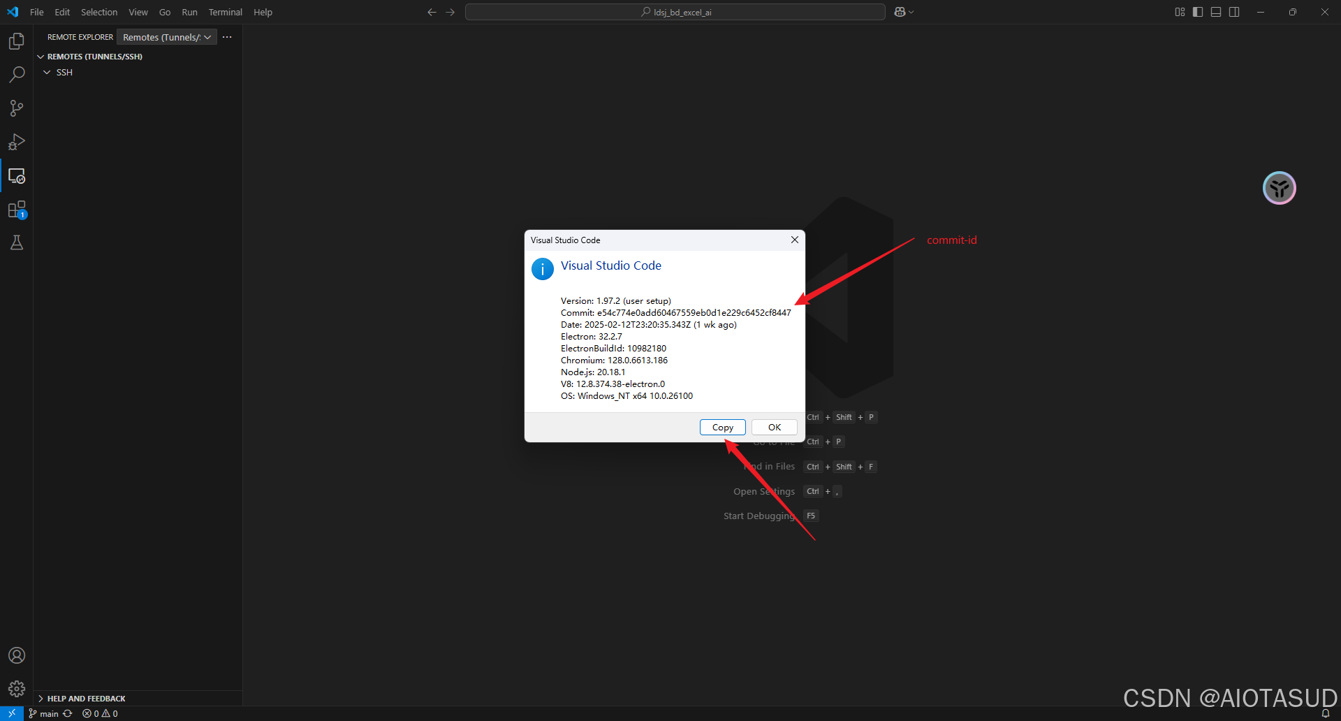This screenshot has width=1341, height=721.
Task: Open the Edit menu
Action: point(62,12)
